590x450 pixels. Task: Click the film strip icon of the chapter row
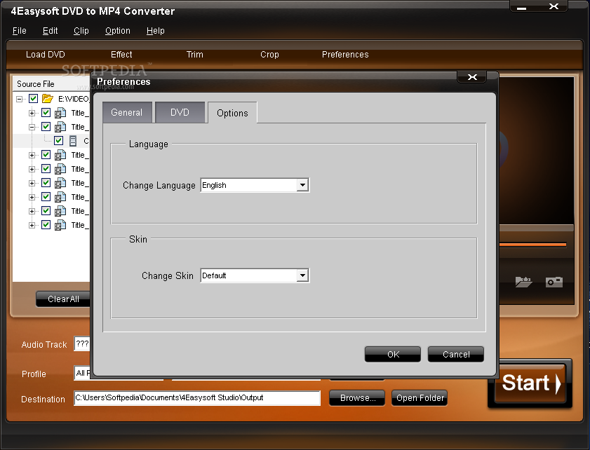tap(73, 141)
